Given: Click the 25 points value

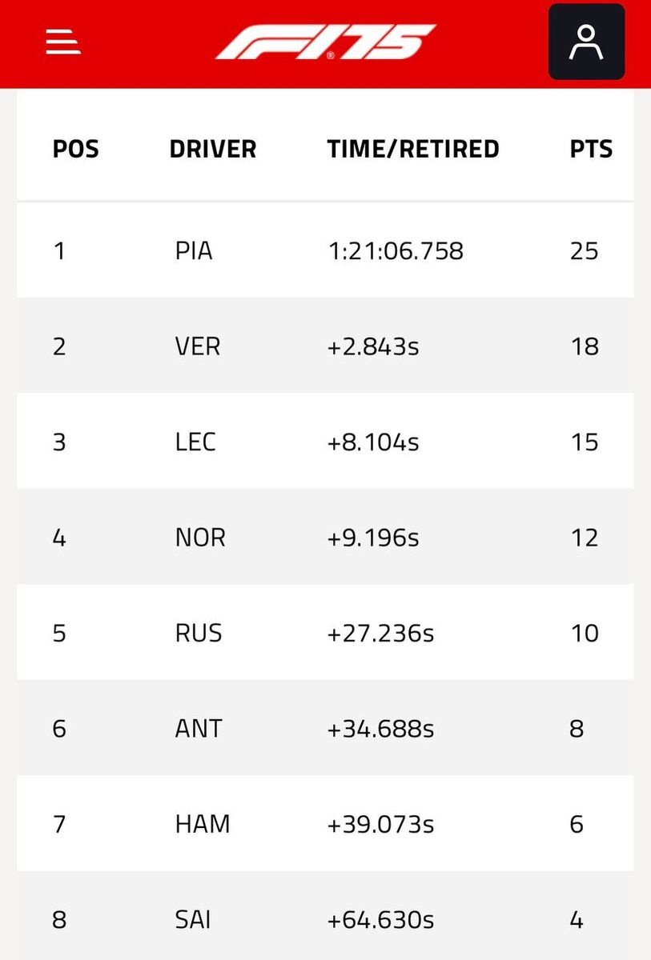Looking at the screenshot, I should 585,251.
